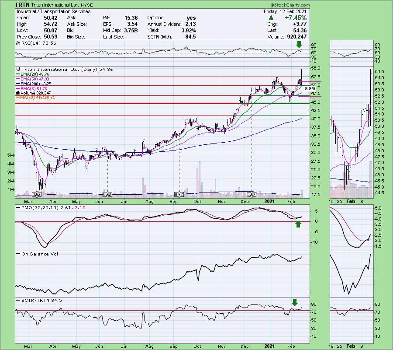Click the Last Size label
393x350 pixels.
click(x=113, y=37)
